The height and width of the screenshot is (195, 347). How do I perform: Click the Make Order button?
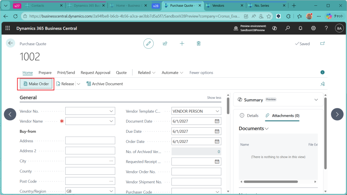(x=36, y=84)
